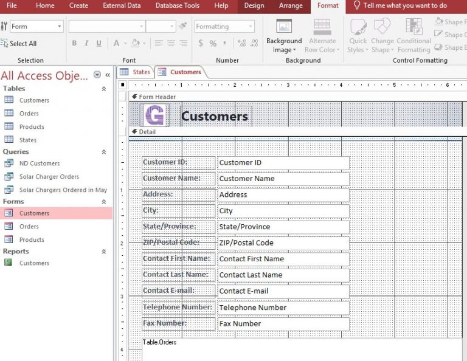Apply currency format with dollar icon
This screenshot has height=361, width=467.
[x=201, y=43]
